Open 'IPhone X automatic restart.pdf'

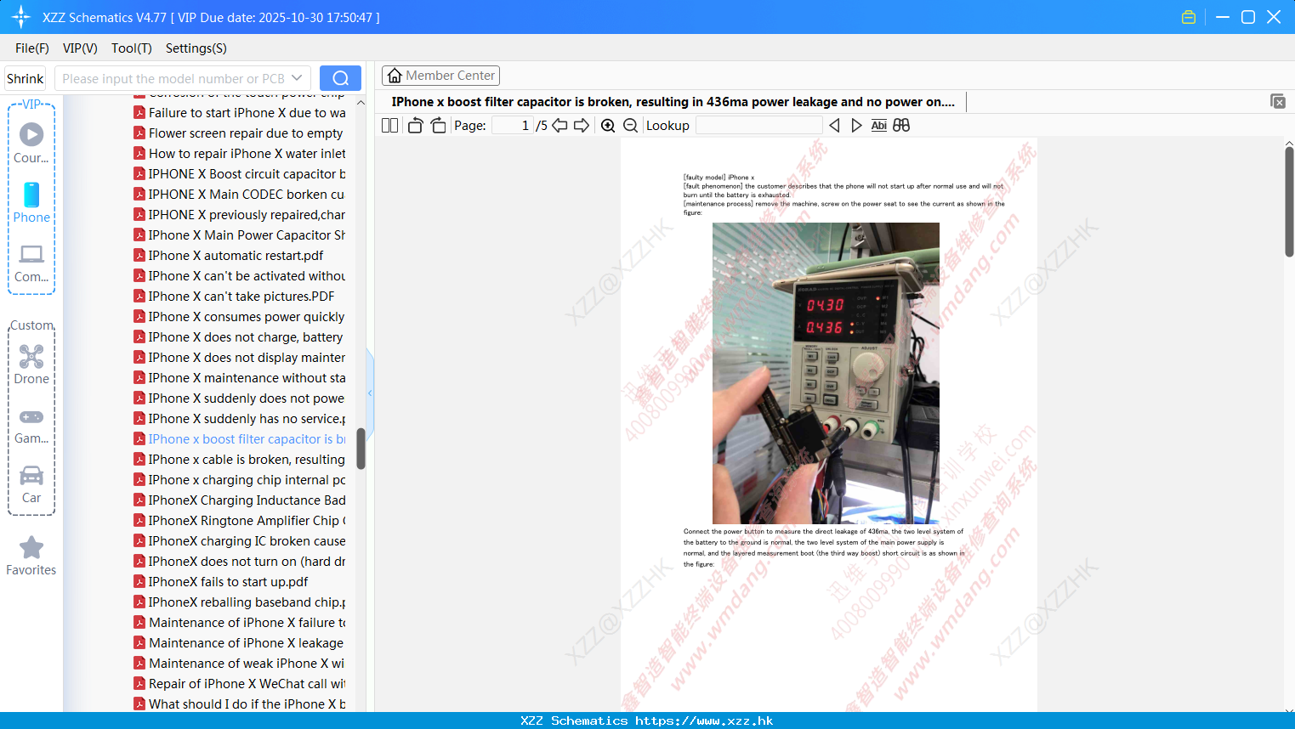[x=229, y=256]
